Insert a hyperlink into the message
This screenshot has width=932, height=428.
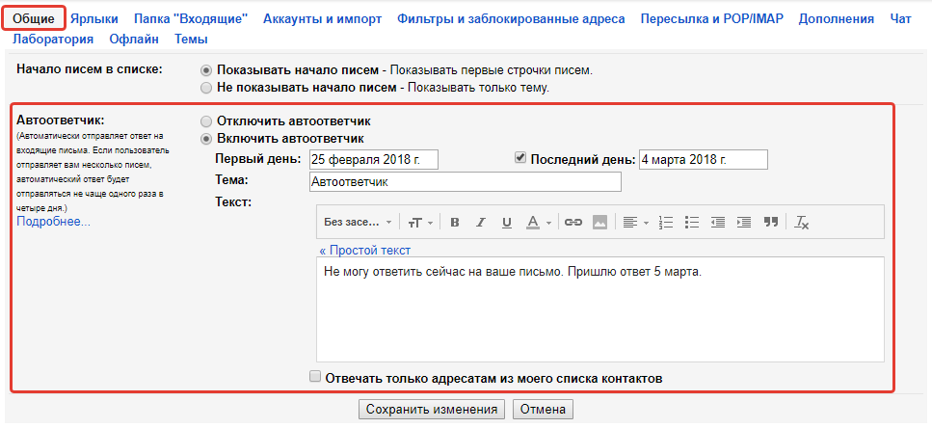click(x=573, y=222)
